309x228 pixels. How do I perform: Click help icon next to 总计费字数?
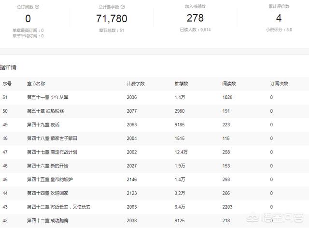pos(123,7)
